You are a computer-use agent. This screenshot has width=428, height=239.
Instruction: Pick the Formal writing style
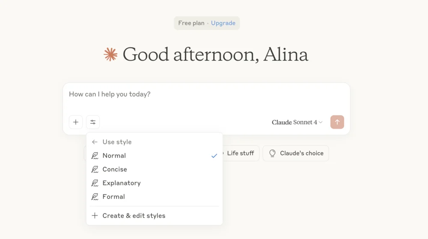tap(114, 197)
